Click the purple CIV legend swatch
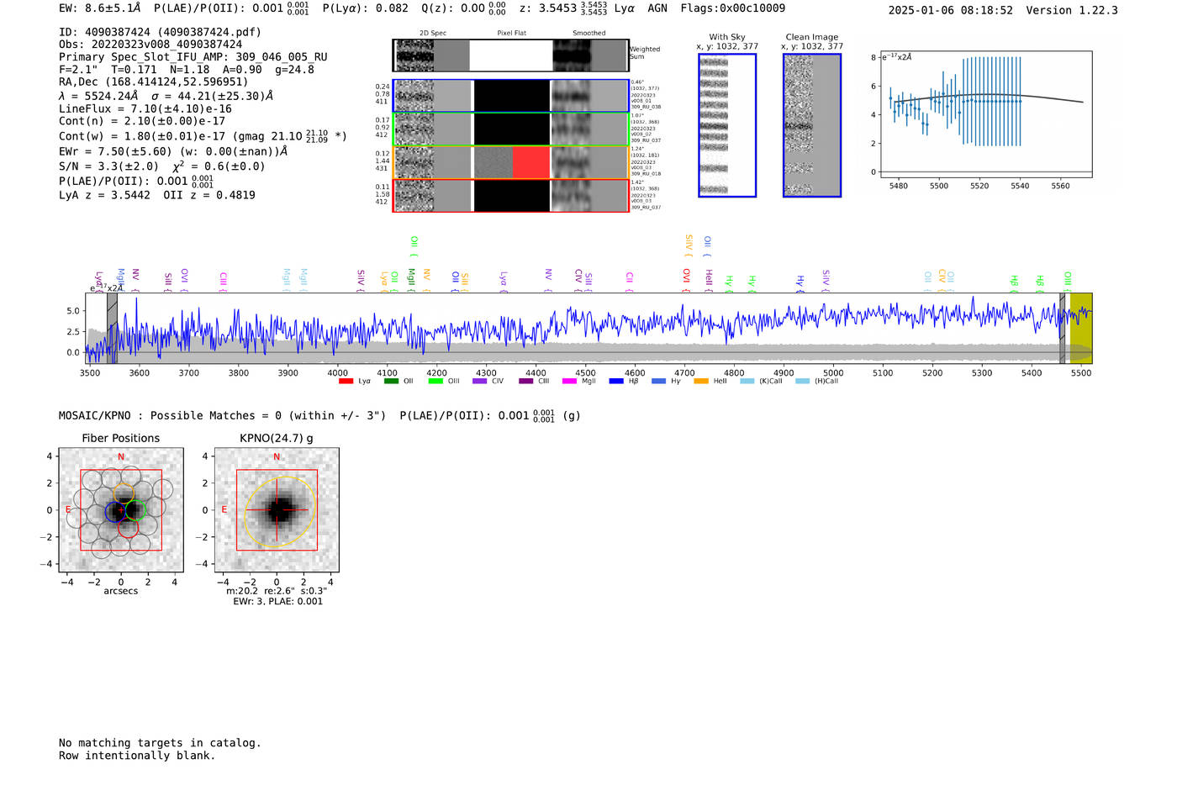The image size is (1177, 801). coord(480,382)
